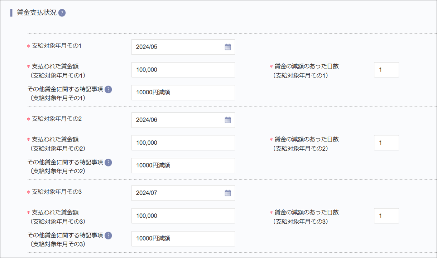Click 支払われた賃金額 field for その2
This screenshot has width=437, height=258.
(x=183, y=143)
